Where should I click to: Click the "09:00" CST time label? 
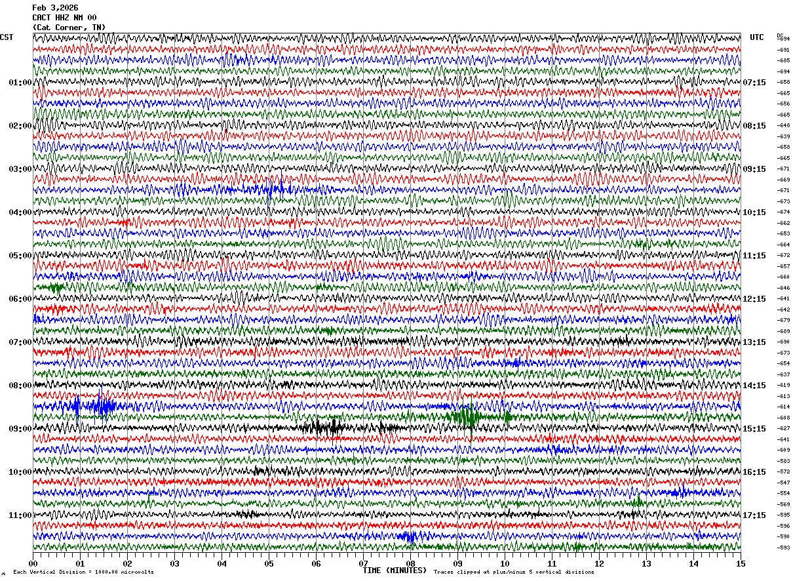[20, 429]
